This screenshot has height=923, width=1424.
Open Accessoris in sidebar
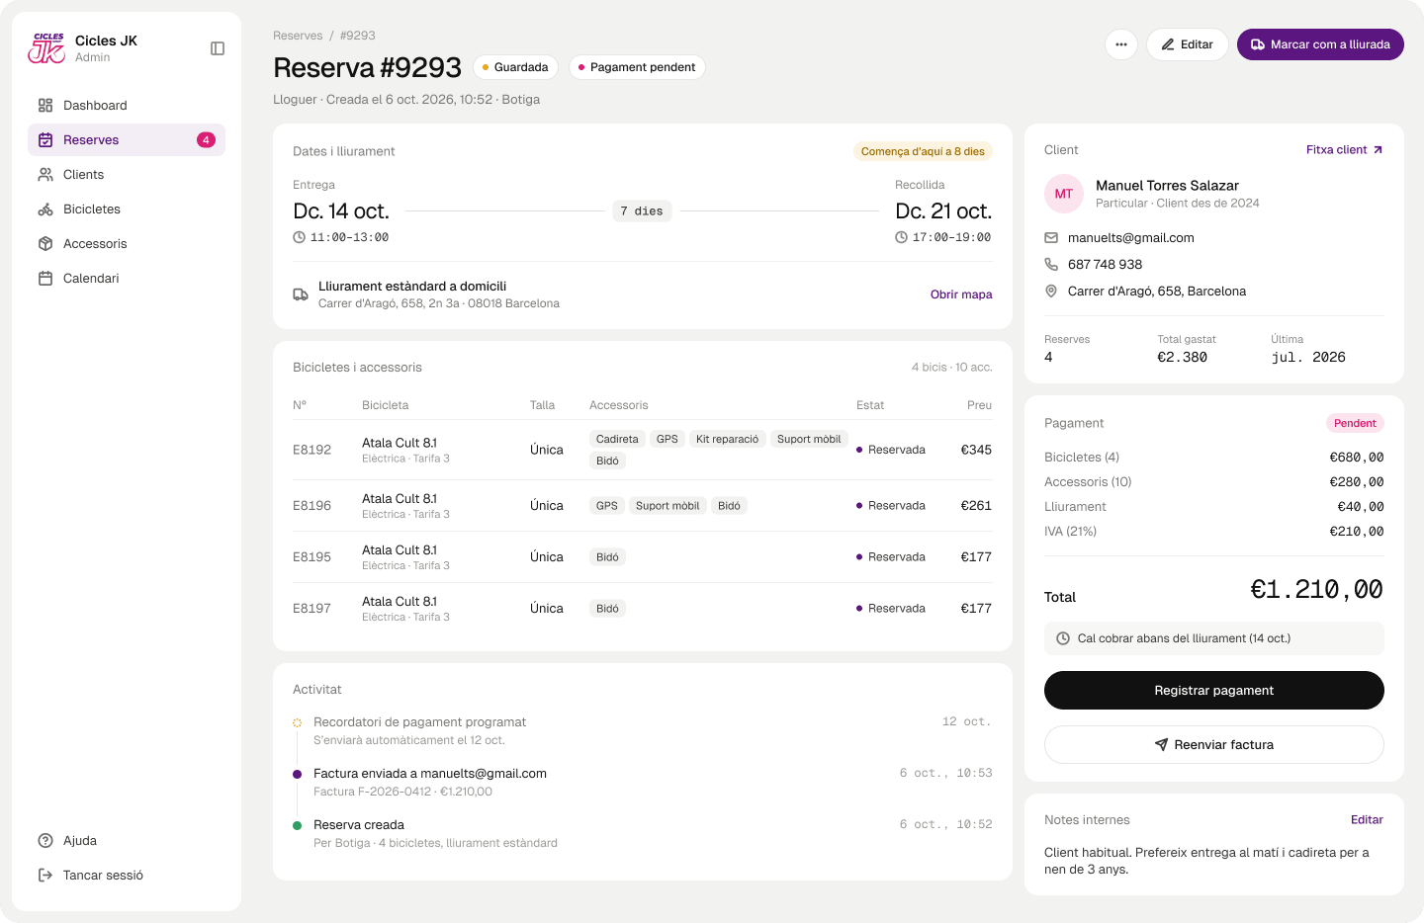tap(127, 244)
